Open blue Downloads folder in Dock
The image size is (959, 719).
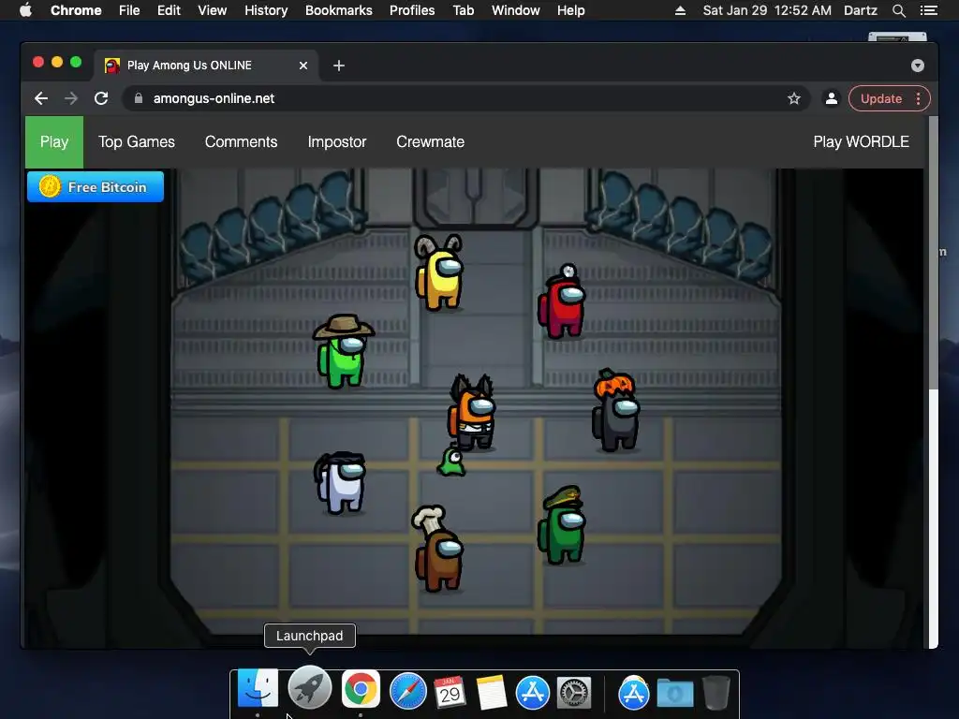pyautogui.click(x=675, y=694)
